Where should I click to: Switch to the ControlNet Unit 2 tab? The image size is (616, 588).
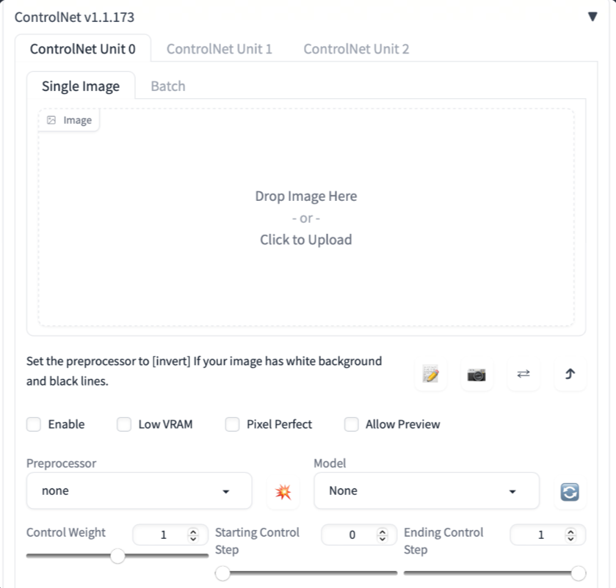[356, 48]
